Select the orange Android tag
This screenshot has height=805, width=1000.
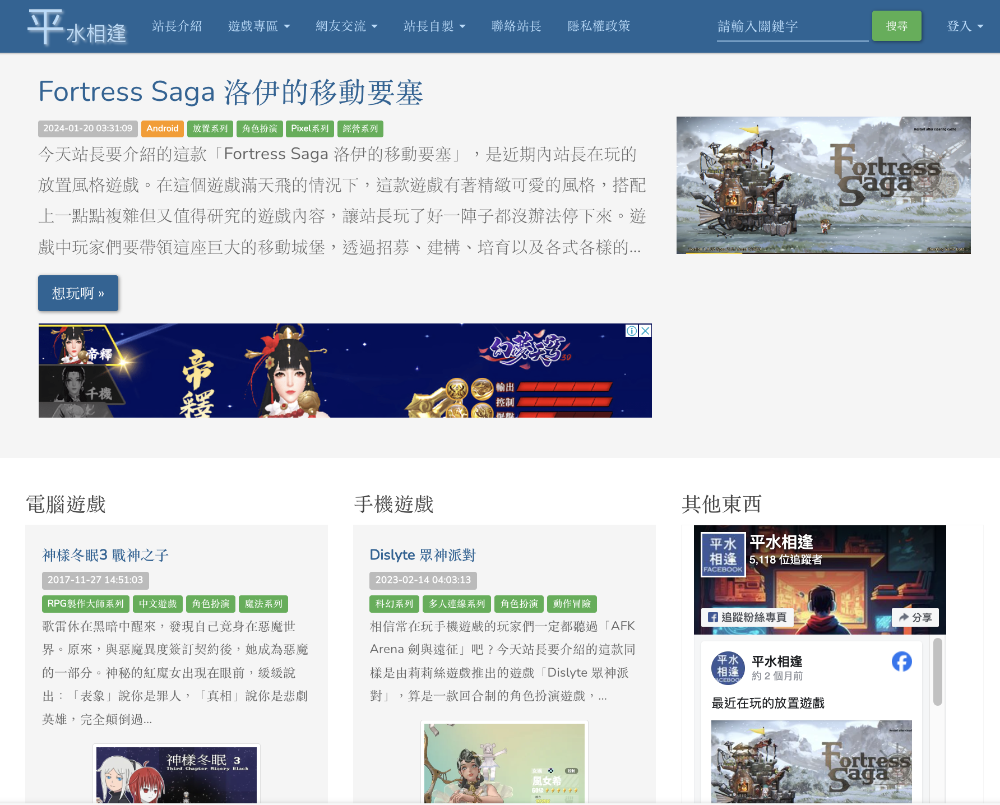tap(162, 128)
